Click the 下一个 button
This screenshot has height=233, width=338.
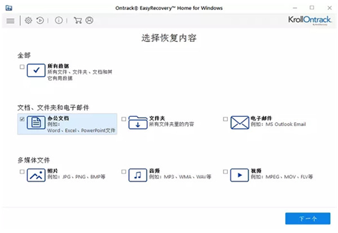[x=308, y=218]
